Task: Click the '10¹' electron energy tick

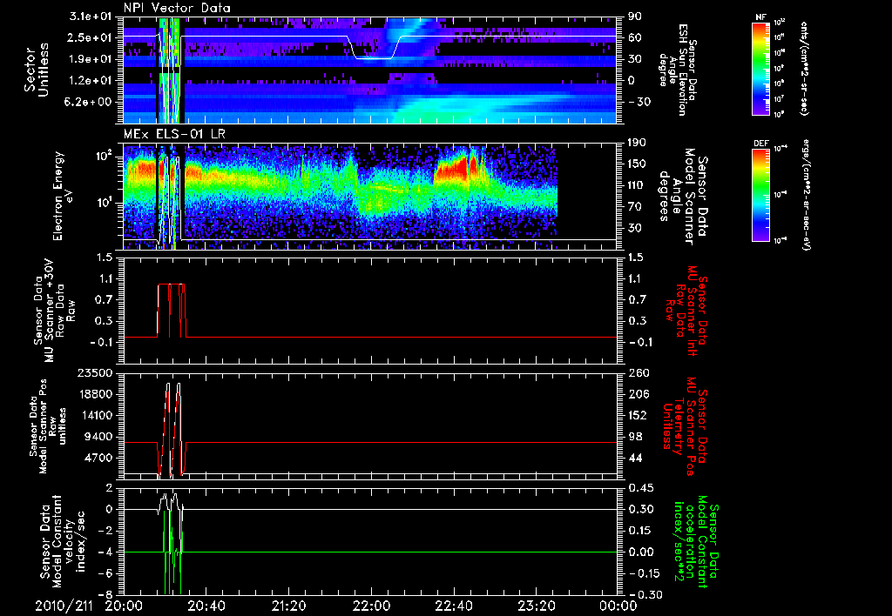Action: click(x=103, y=204)
